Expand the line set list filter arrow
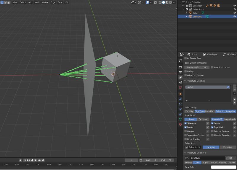This screenshot has height=170, width=237. (187, 100)
